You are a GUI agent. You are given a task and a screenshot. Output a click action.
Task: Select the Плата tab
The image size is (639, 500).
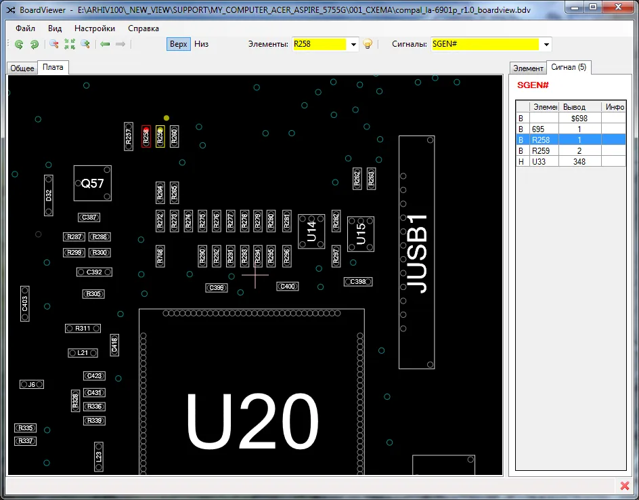click(53, 67)
